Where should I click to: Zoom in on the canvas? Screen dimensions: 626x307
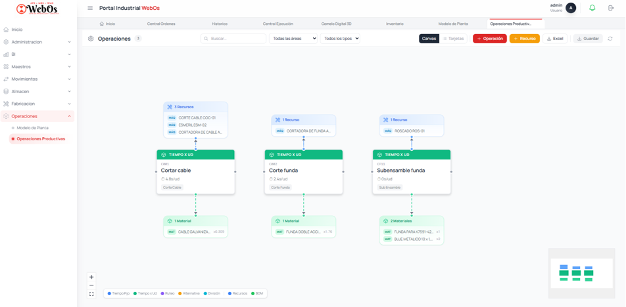pos(91,277)
